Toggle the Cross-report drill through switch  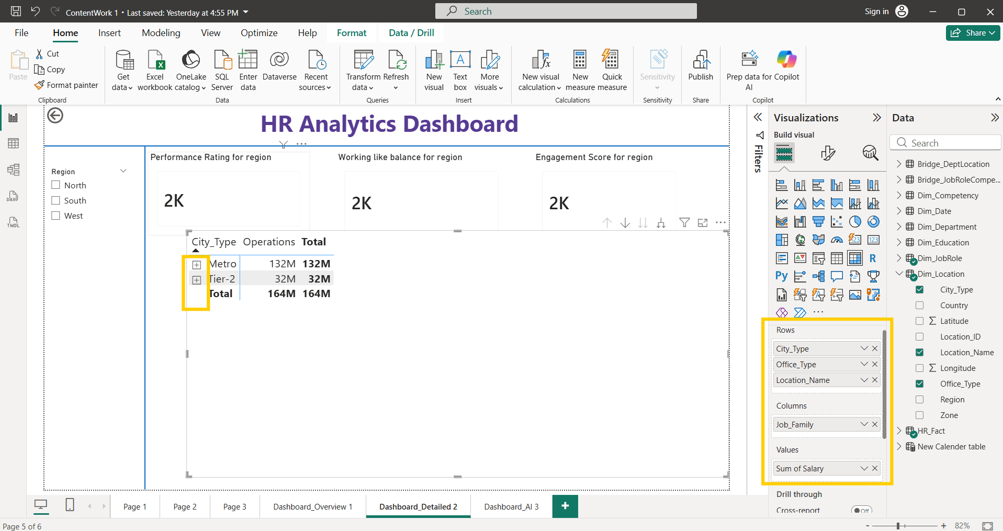[x=861, y=510]
